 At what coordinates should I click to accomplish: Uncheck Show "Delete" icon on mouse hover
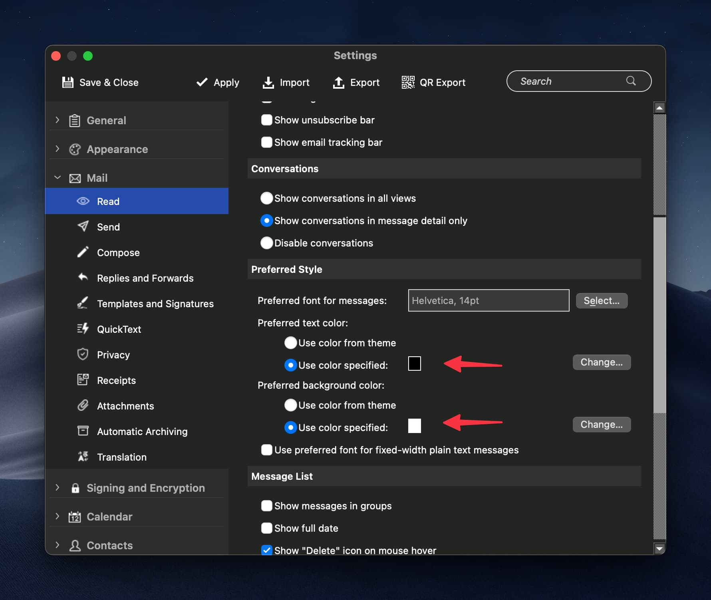point(266,550)
